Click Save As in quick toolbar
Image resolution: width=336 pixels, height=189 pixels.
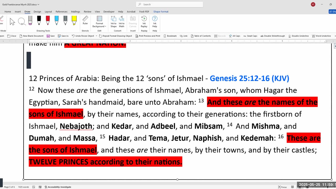coord(63,36)
